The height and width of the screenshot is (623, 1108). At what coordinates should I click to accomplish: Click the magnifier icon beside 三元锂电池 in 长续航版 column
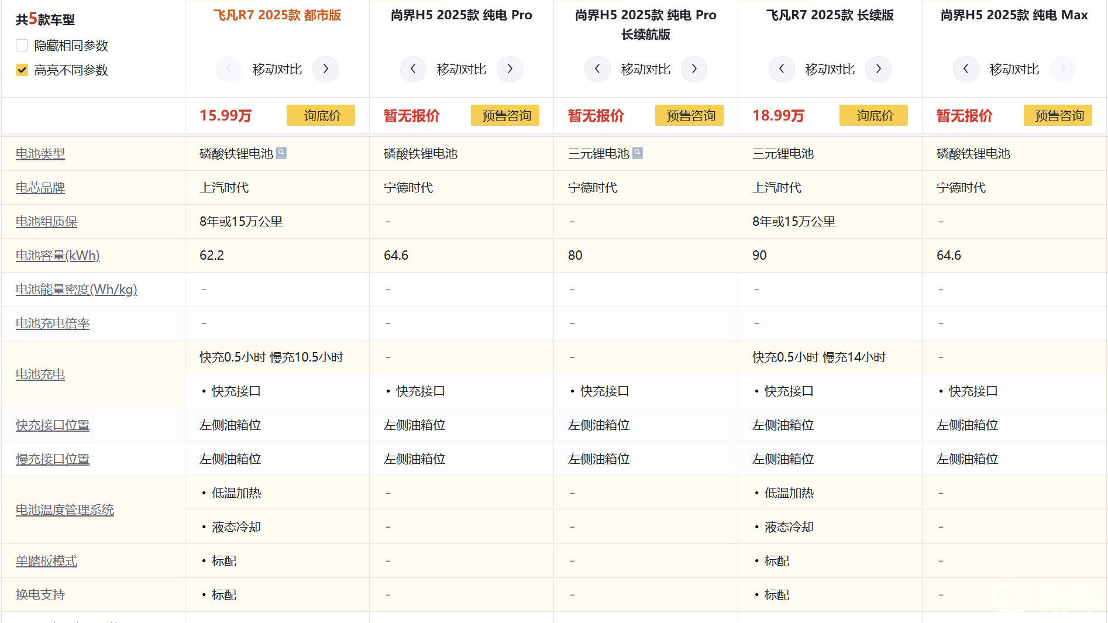[639, 152]
